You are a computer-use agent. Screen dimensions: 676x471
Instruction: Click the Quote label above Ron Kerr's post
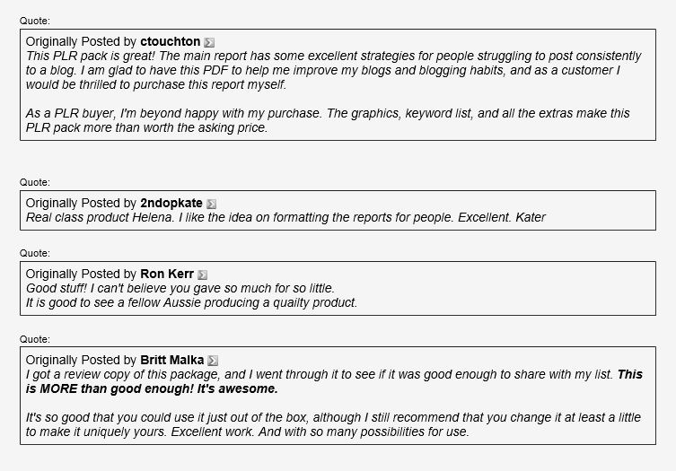(34, 253)
